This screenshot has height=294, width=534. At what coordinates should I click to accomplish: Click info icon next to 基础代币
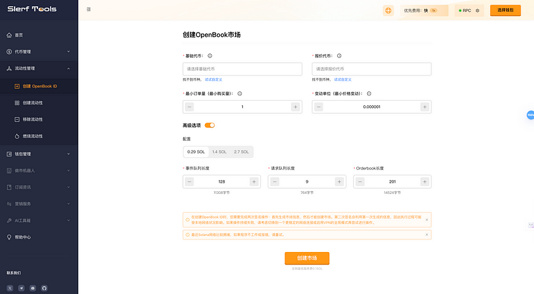pyautogui.click(x=210, y=56)
